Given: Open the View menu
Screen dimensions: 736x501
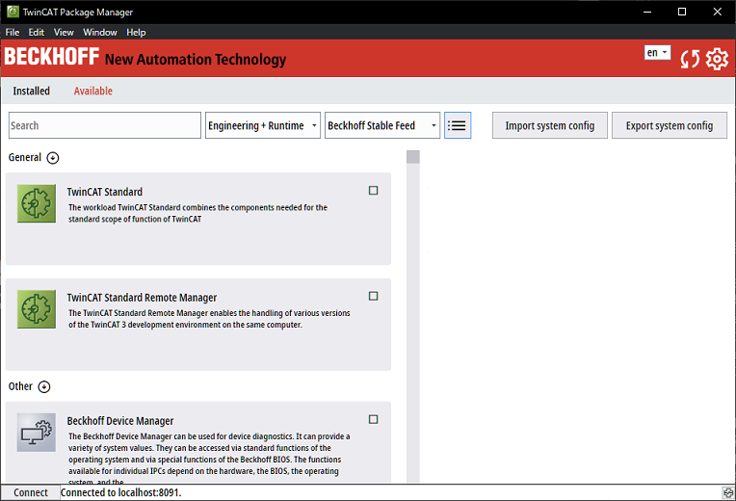Looking at the screenshot, I should 64,33.
